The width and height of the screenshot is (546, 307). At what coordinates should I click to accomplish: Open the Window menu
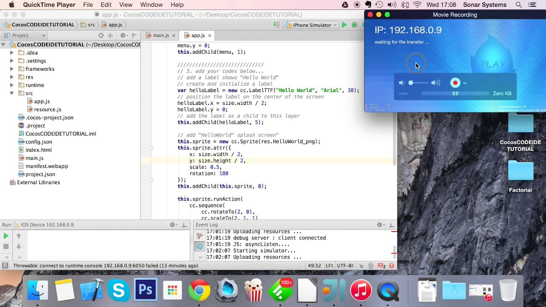[151, 5]
